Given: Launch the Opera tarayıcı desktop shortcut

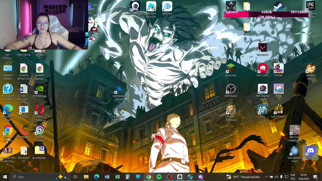Looking at the screenshot, I should coord(39,113).
